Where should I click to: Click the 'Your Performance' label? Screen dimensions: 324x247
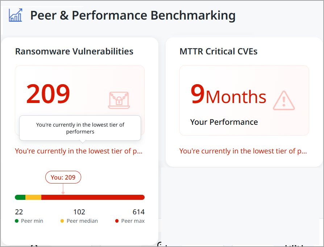224,122
